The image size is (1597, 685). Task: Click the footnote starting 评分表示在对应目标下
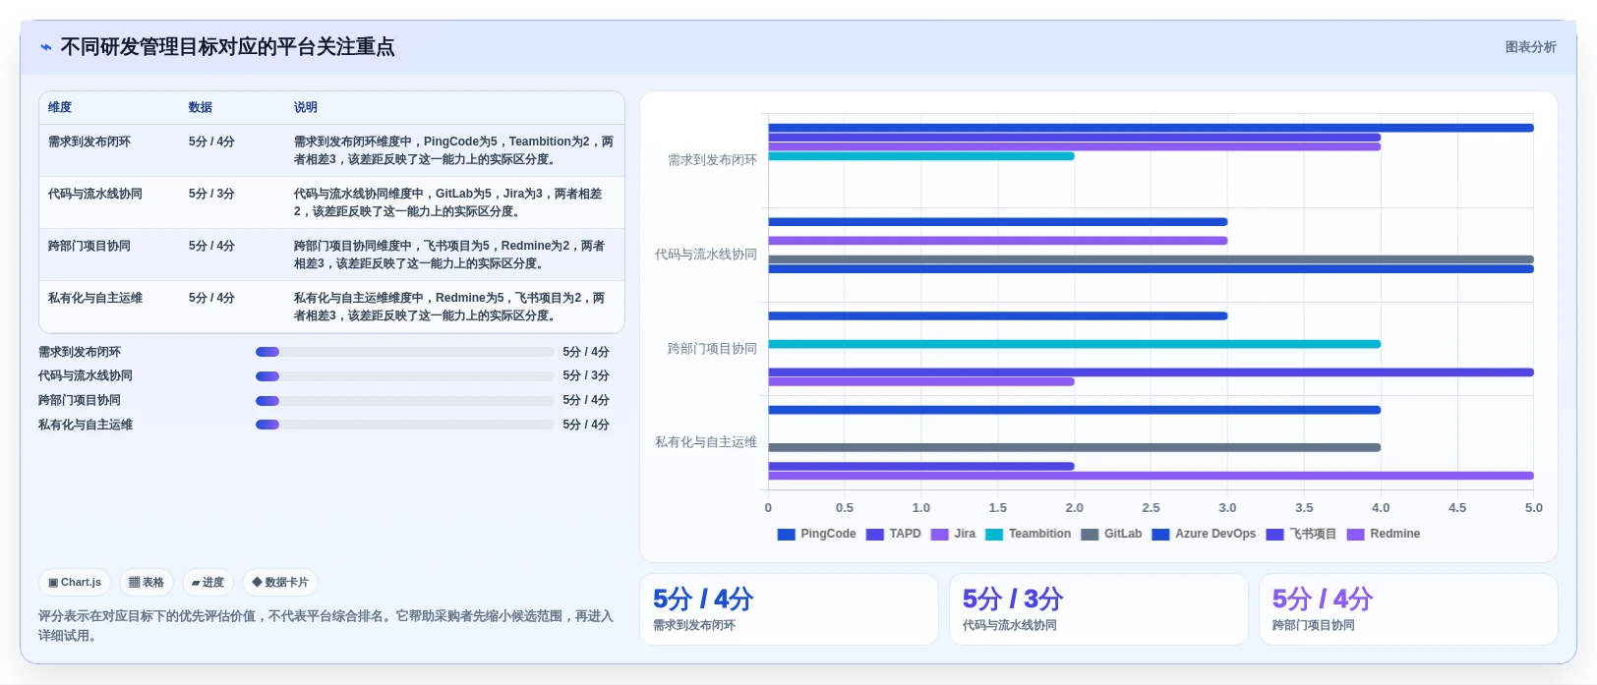click(325, 626)
